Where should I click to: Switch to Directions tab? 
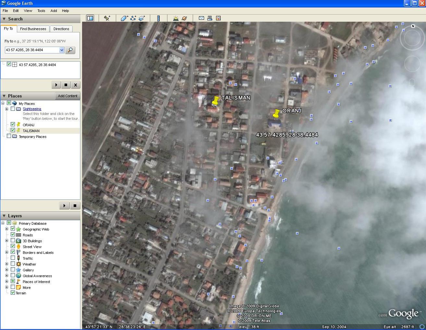[x=61, y=29]
